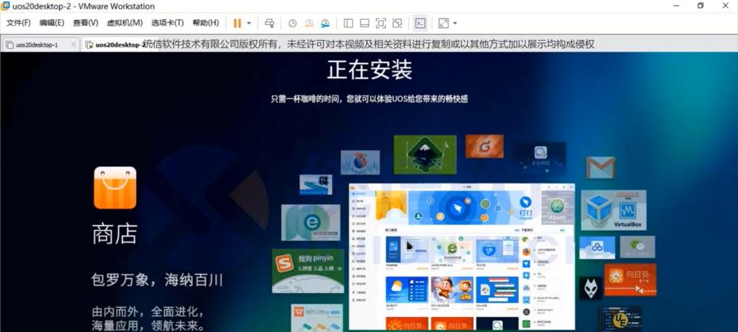
Task: Switch to the uos20desktop-1 tab
Action: coord(37,45)
